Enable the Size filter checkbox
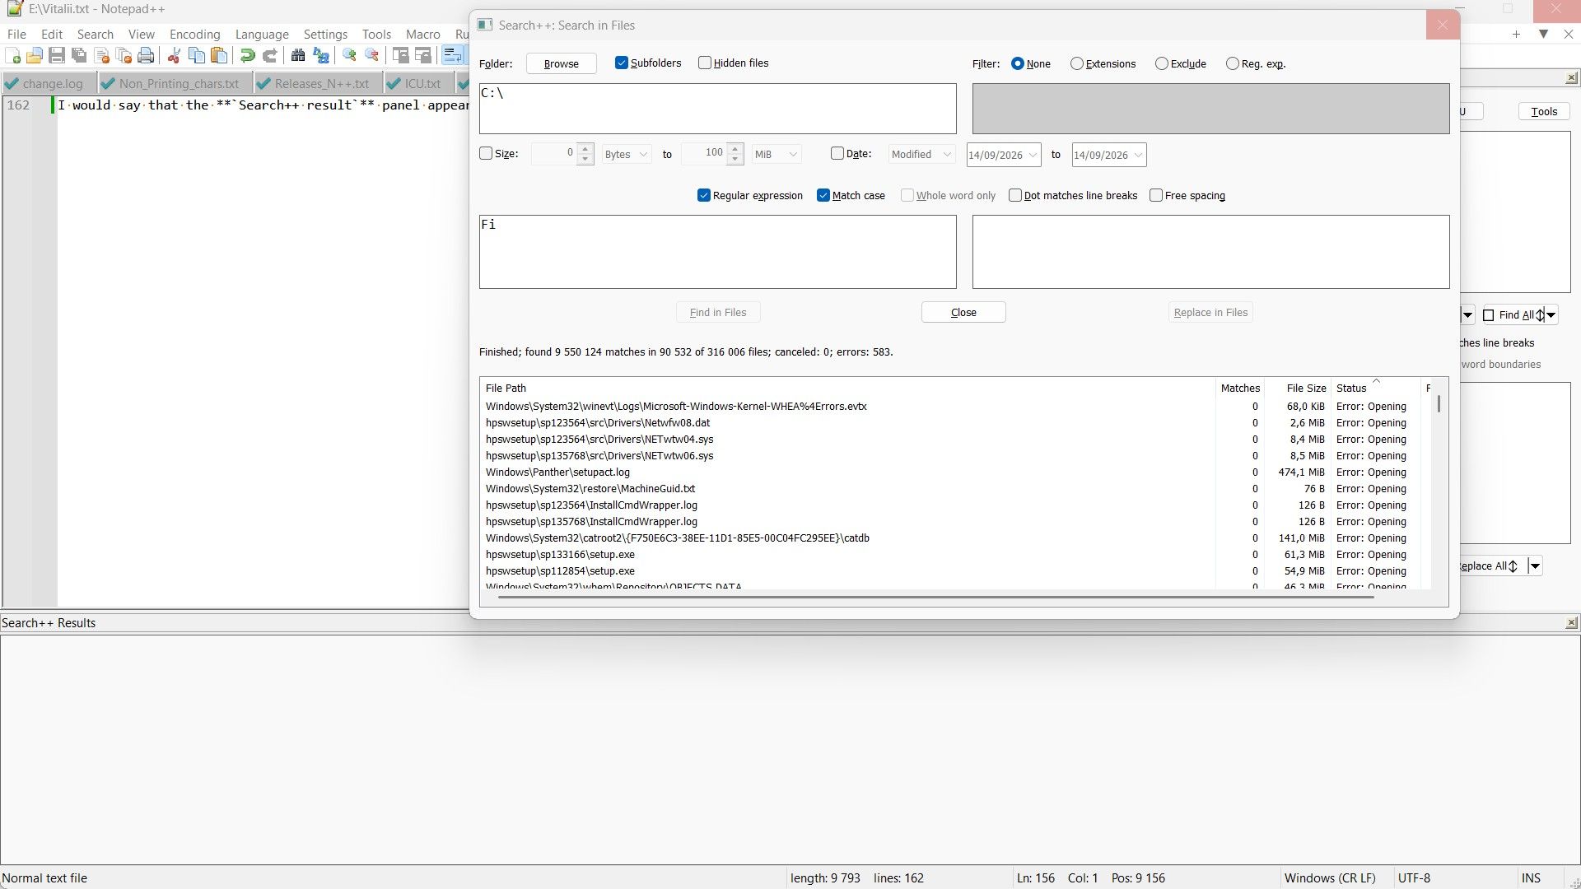Viewport: 1581px width, 889px height. tap(486, 153)
